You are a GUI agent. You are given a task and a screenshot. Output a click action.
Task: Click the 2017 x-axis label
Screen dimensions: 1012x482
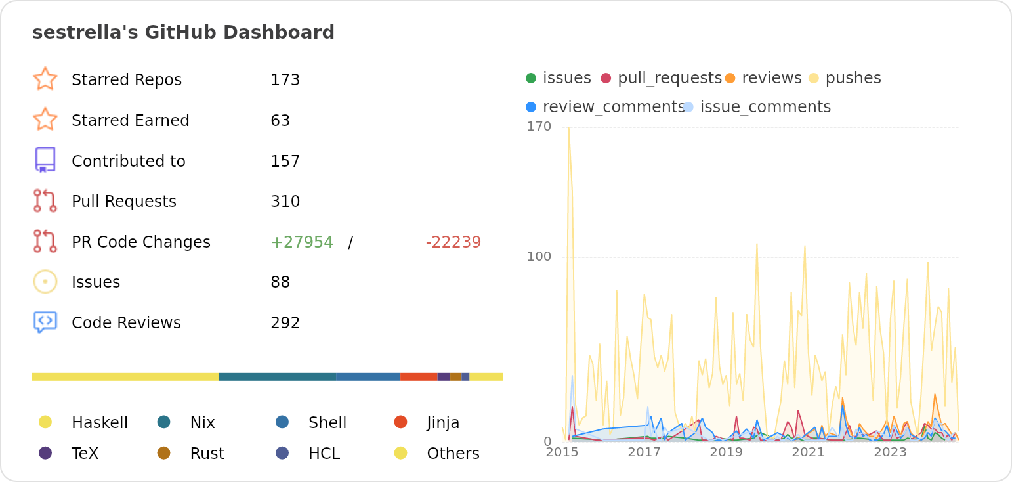[x=644, y=452]
